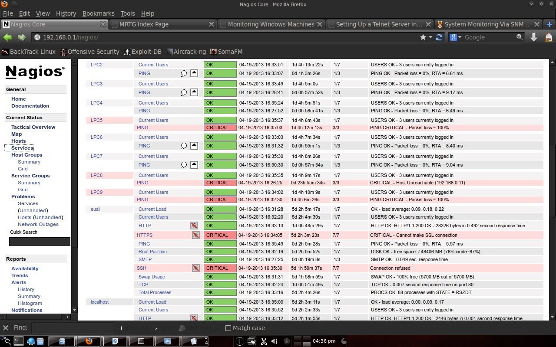The image size is (556, 347).
Task: Enable the Match case checkbox
Action: click(x=228, y=328)
